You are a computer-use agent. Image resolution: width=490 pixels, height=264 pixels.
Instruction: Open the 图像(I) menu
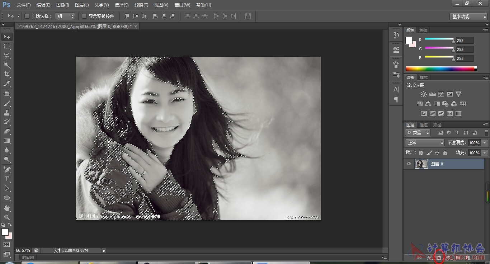click(63, 5)
